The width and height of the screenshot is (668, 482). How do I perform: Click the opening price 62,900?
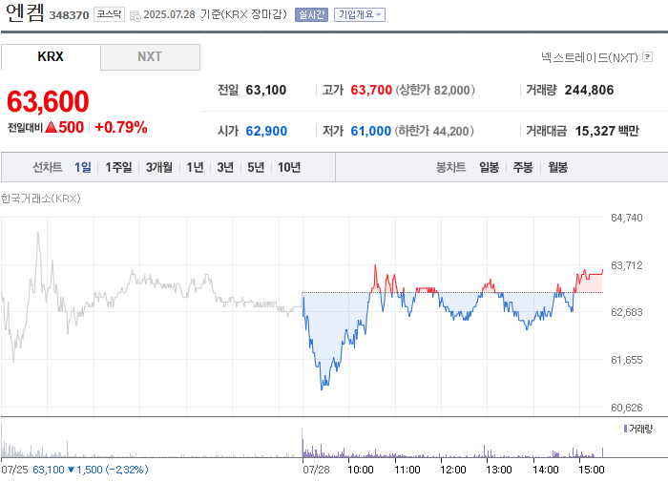[x=266, y=131]
